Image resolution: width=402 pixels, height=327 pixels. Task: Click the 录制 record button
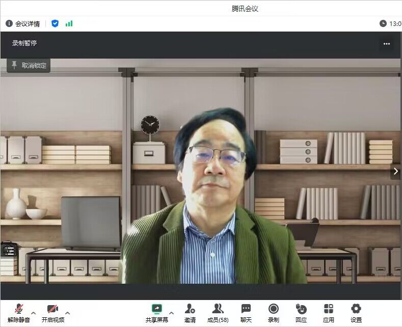coord(274,312)
